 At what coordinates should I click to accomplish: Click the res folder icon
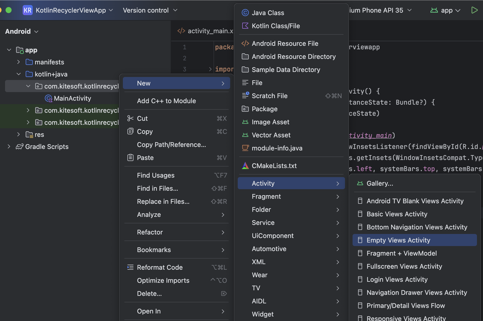pyautogui.click(x=29, y=135)
